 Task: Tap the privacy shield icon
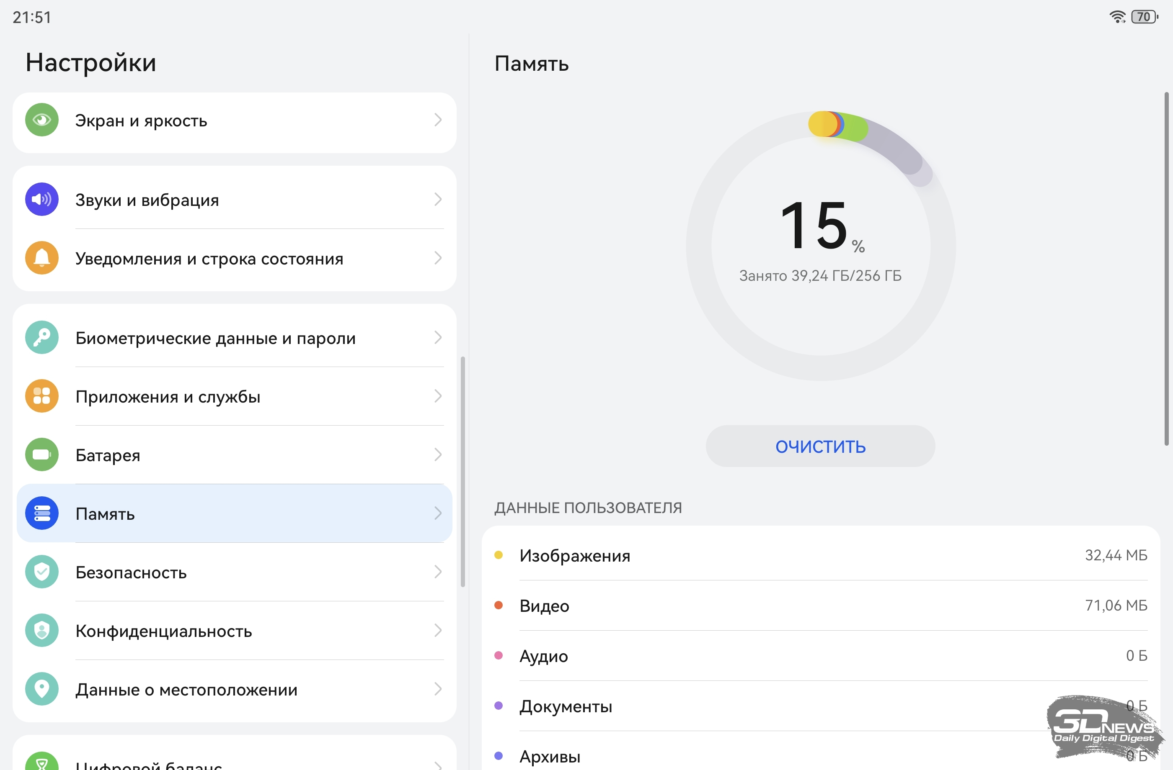42,630
